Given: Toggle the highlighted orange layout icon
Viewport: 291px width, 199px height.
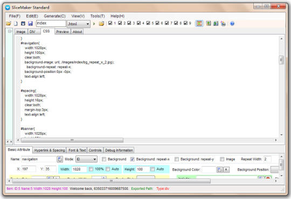Looking at the screenshot, I should coord(199,24).
